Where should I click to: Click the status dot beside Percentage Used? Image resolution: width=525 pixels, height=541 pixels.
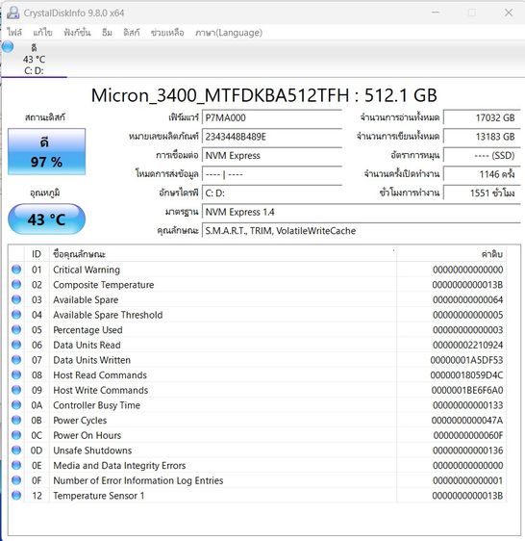[x=16, y=329]
